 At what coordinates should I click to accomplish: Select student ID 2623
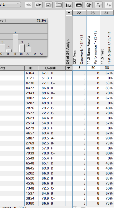[x=30, y=118]
